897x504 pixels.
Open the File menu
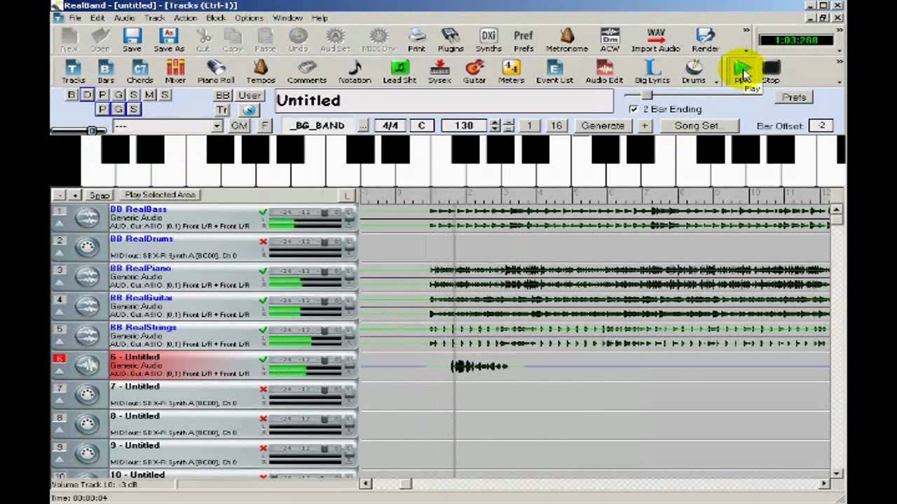(x=75, y=17)
